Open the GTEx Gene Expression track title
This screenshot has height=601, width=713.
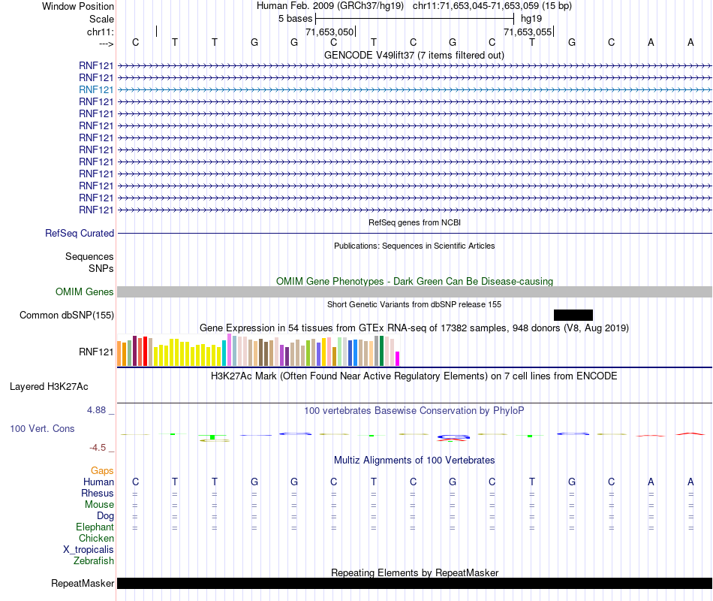[x=414, y=328]
